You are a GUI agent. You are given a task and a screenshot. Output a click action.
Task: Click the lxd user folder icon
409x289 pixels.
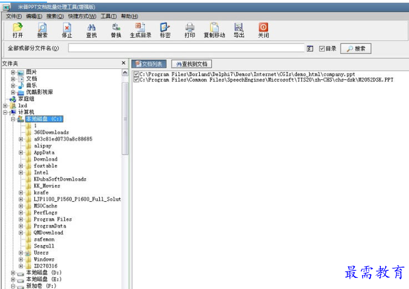click(x=13, y=106)
